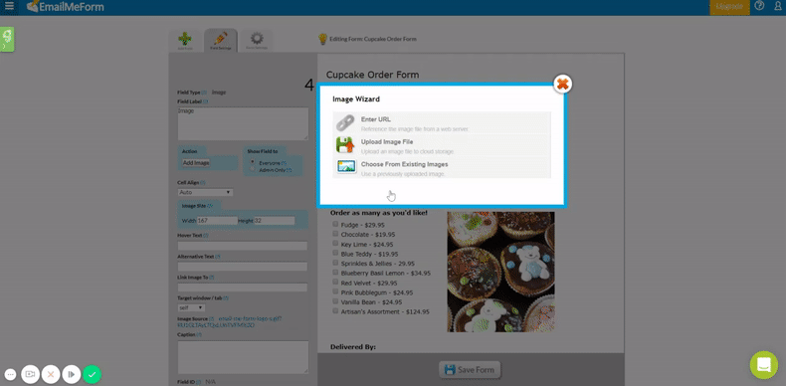This screenshot has width=786, height=386.
Task: Click the green checkmark recorder button
Action: coord(92,374)
